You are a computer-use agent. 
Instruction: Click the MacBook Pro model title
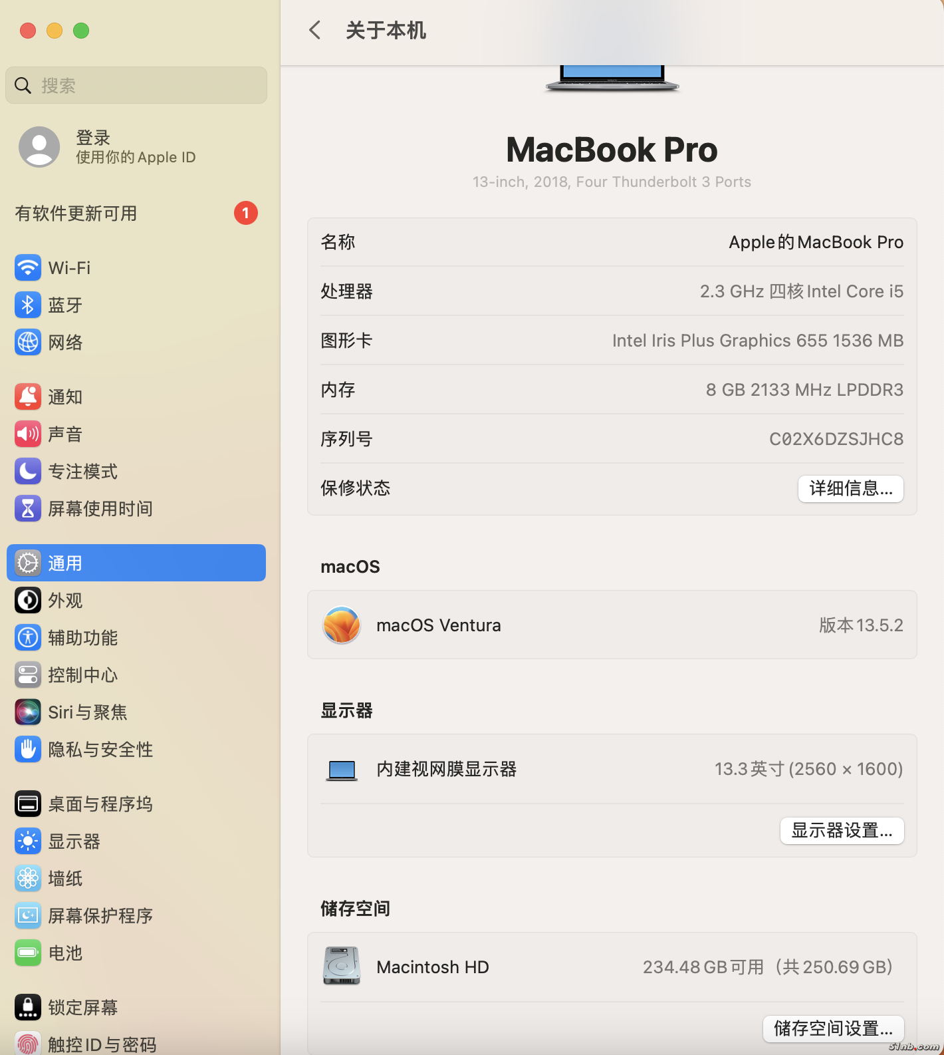click(612, 150)
